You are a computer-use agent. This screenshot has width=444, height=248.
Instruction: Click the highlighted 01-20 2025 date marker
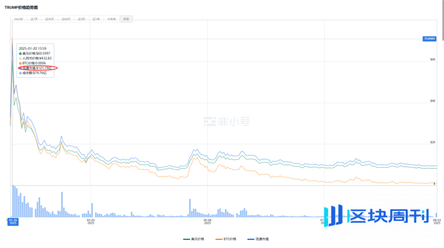[13, 221]
